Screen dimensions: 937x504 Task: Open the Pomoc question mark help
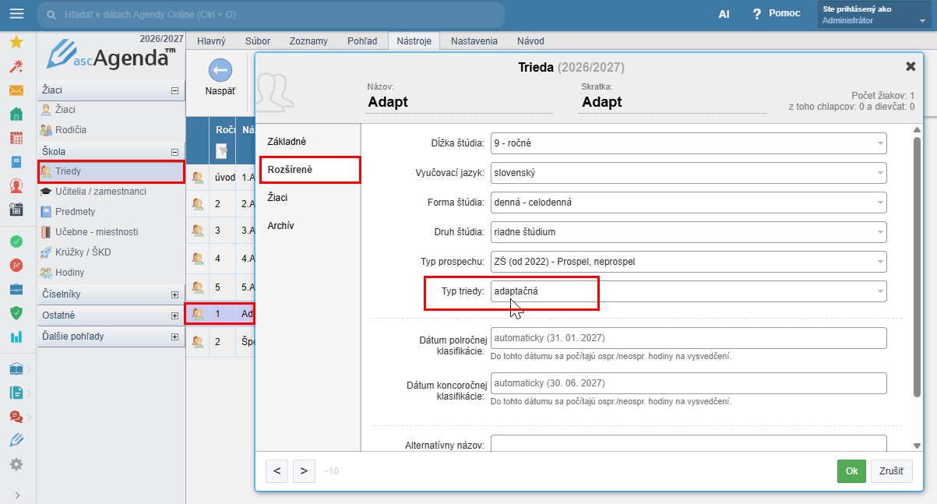point(776,14)
